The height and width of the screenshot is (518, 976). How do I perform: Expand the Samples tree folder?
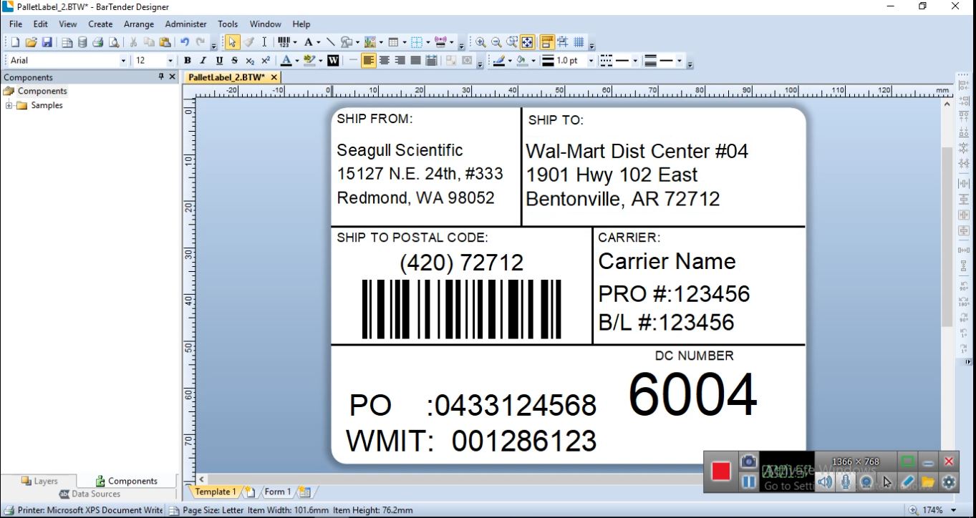point(9,105)
